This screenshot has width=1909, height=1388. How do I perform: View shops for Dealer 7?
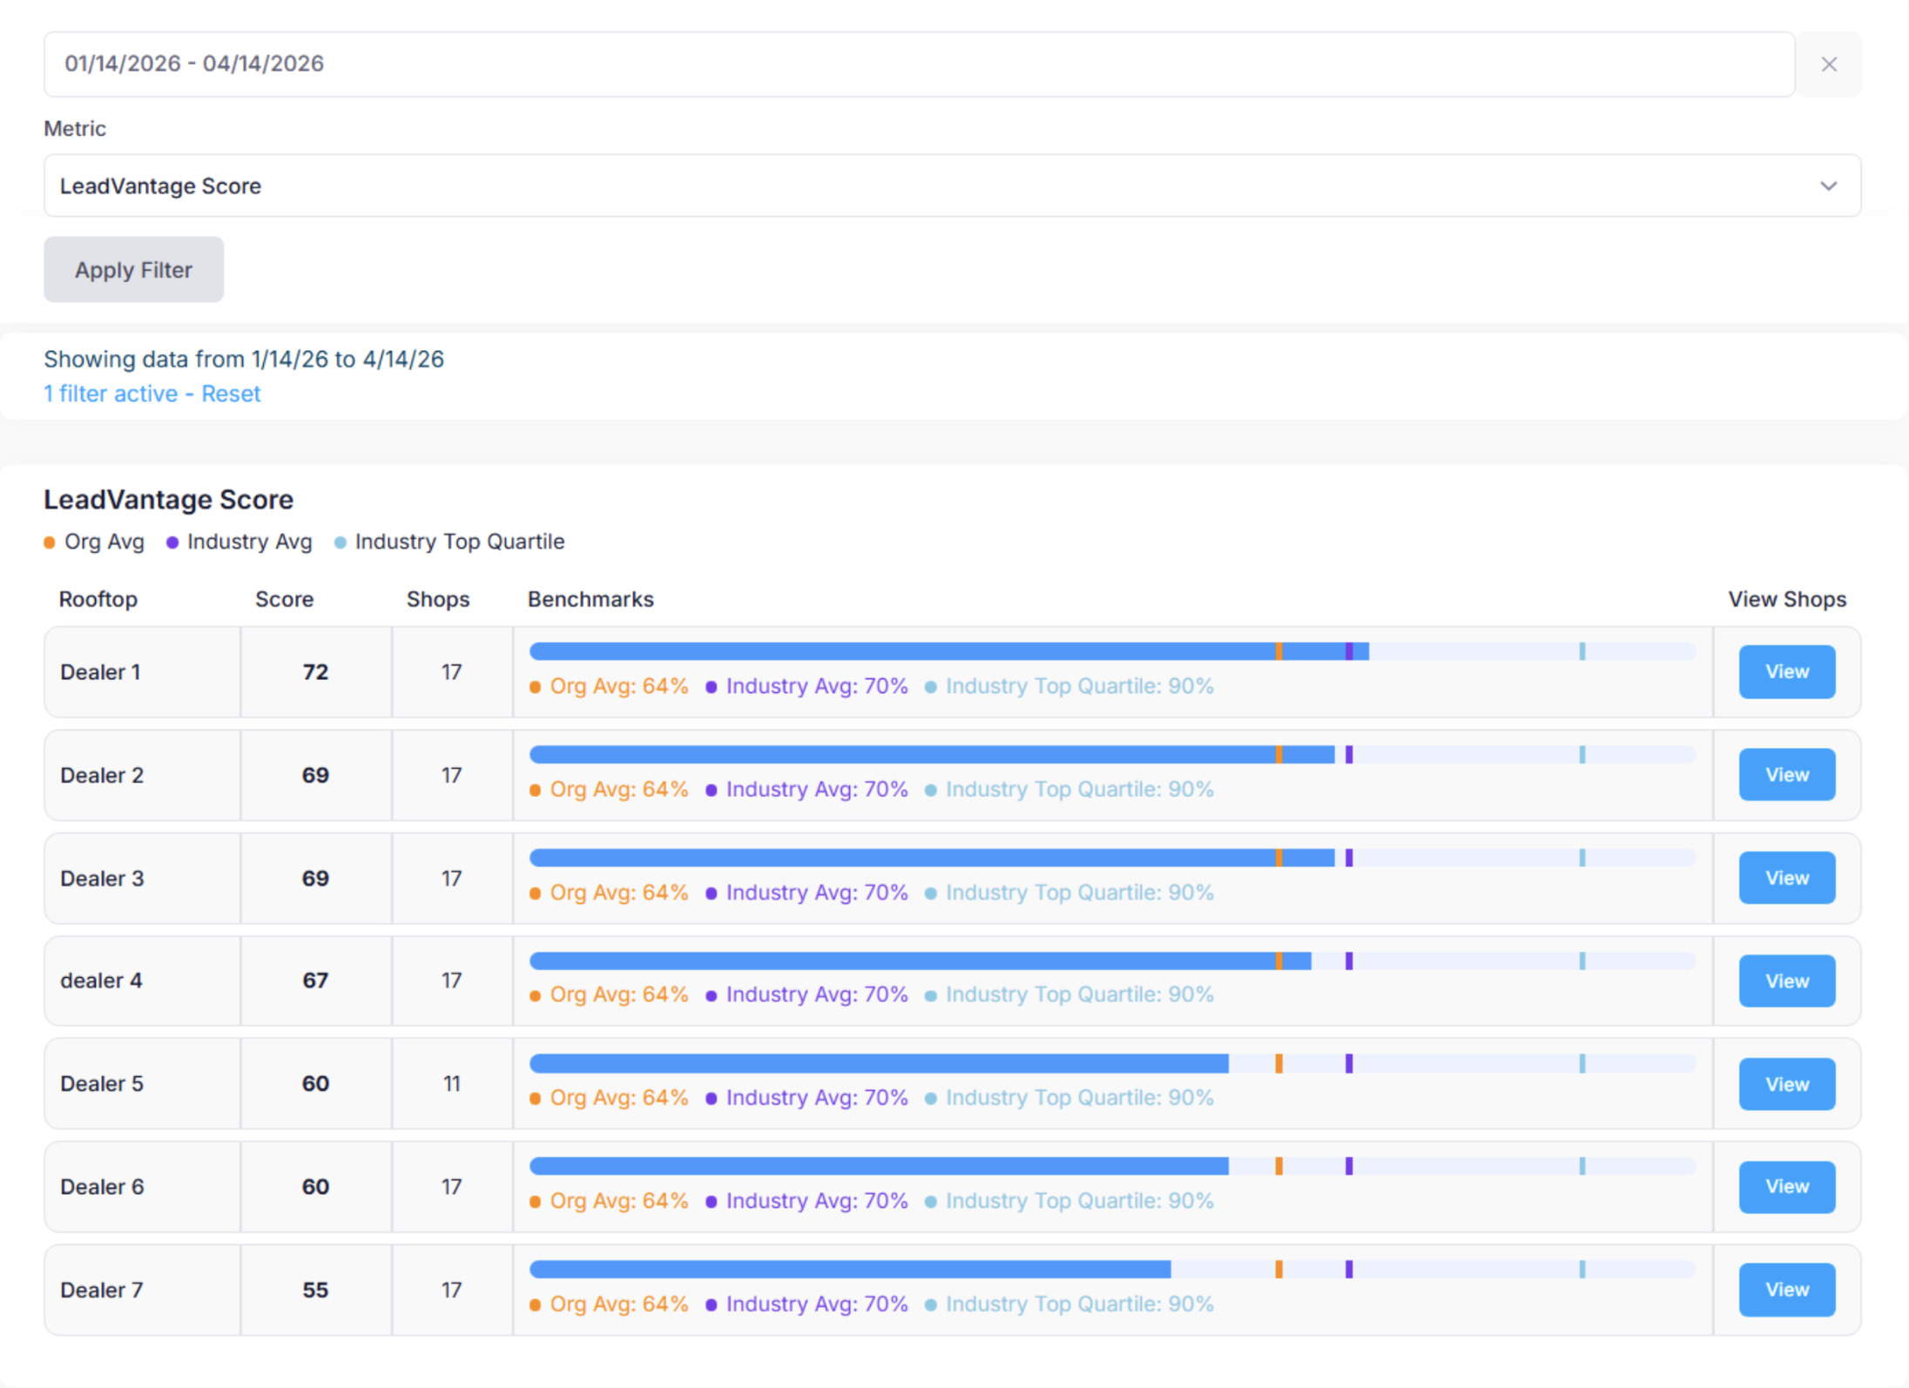click(x=1786, y=1290)
